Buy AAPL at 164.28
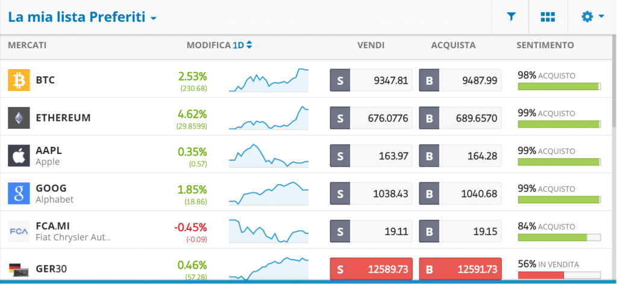Viewport: 617px width, 284px height. coord(460,156)
